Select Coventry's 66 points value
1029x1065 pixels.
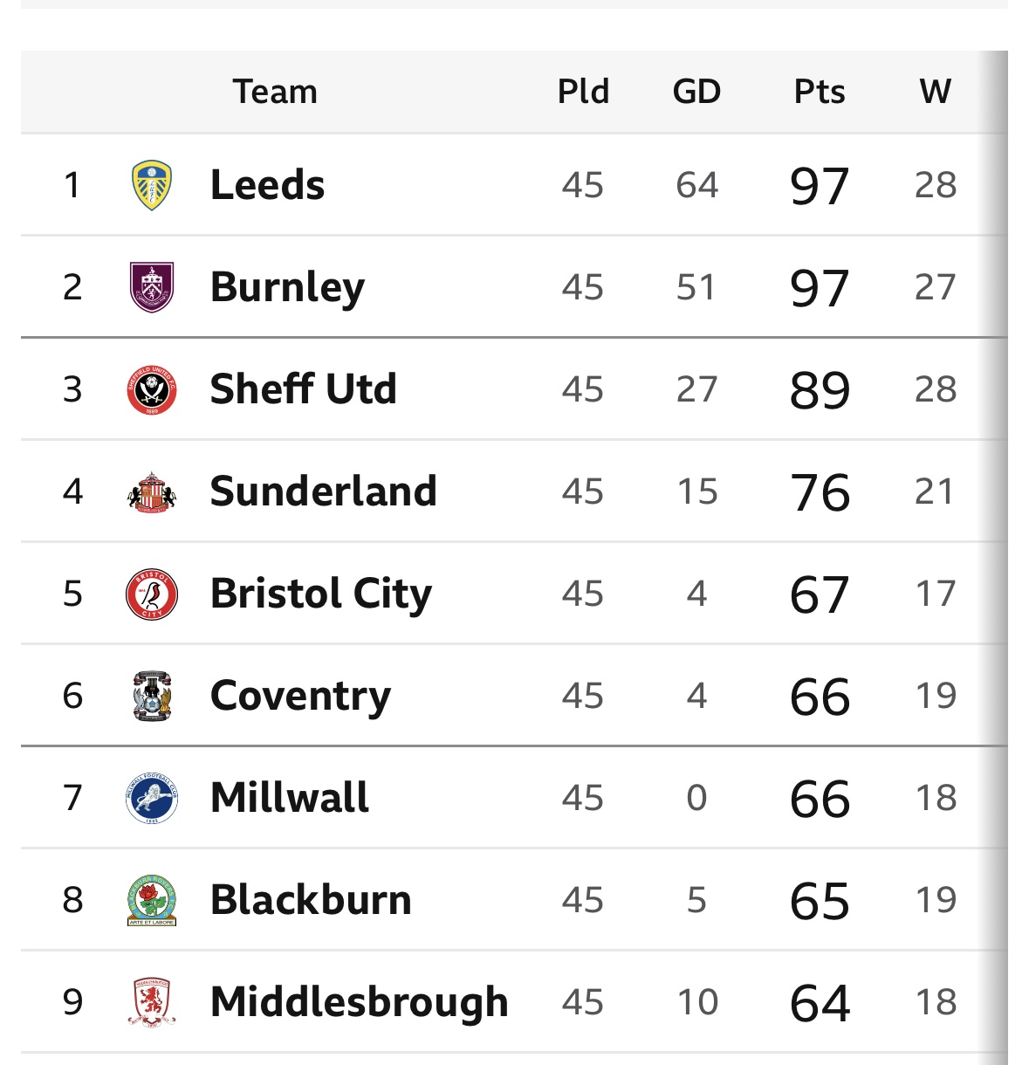point(820,697)
